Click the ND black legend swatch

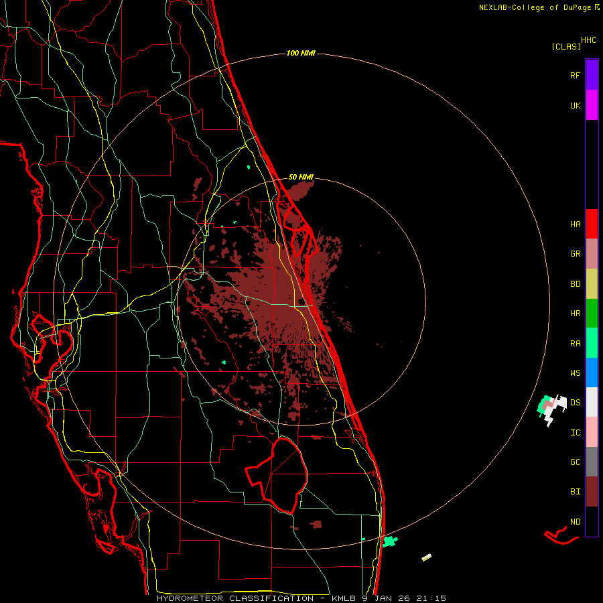pos(592,521)
